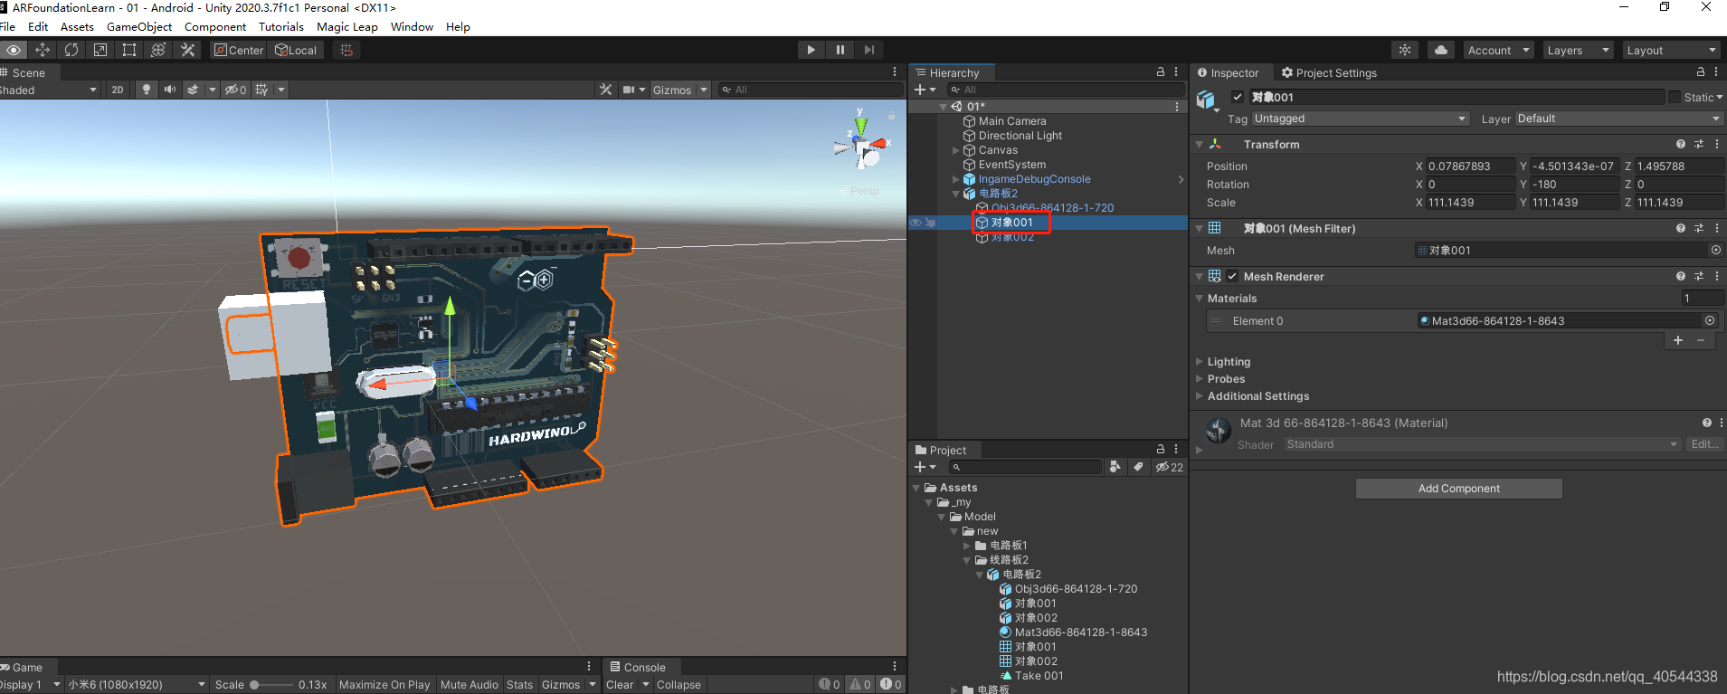Click the Step frame button
This screenshot has height=694, width=1727.
869,50
